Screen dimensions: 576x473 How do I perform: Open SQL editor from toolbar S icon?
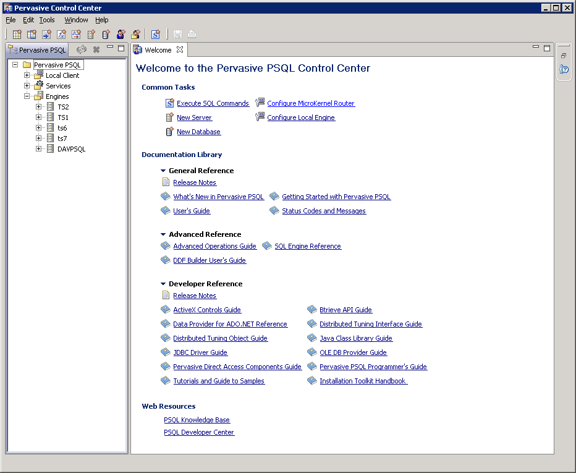coord(155,34)
